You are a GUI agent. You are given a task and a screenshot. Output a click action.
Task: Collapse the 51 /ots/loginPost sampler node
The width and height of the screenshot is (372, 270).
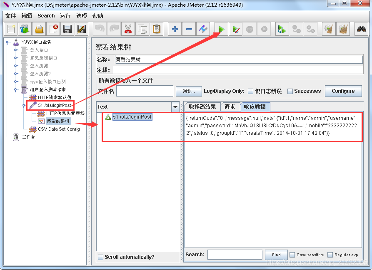[24, 105]
